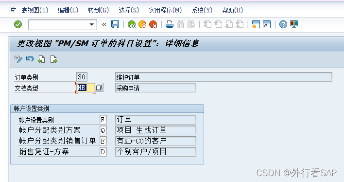Click the 项目 生成订单 description text

141,130
